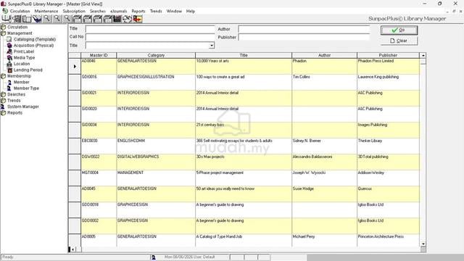Open Location in the Management tree
The width and height of the screenshot is (464, 261).
[x=22, y=64]
